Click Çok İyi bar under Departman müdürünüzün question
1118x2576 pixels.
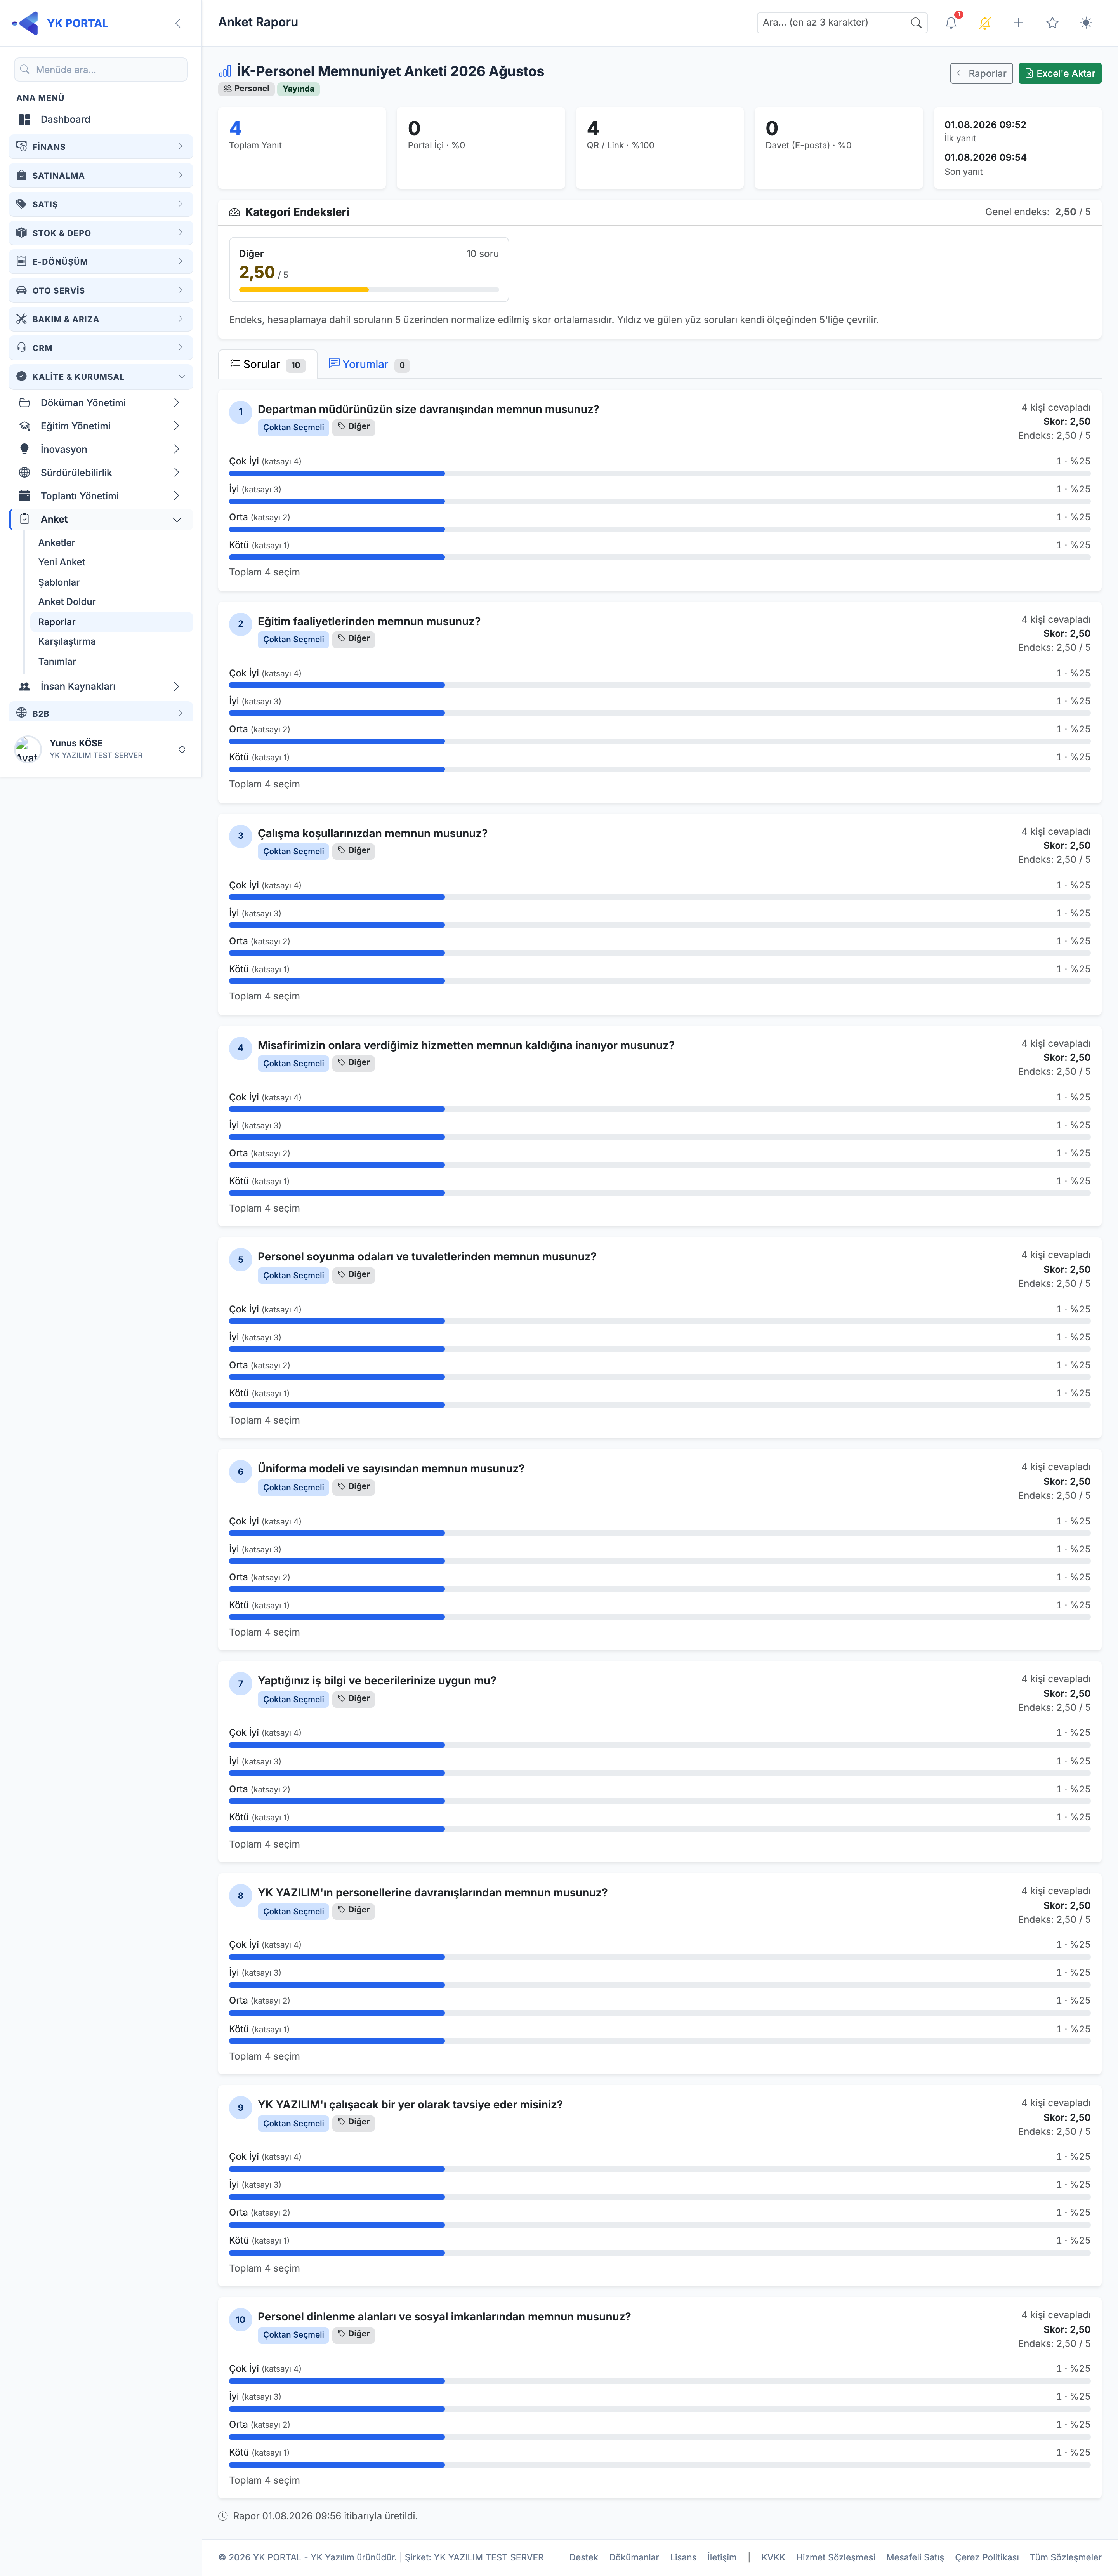[660, 474]
